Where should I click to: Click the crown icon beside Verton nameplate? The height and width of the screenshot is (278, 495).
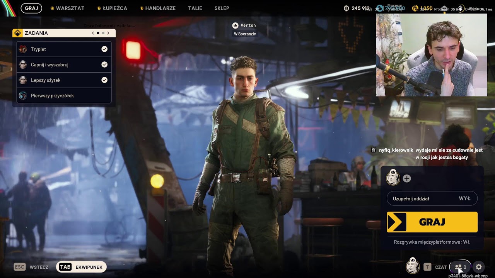pyautogui.click(x=235, y=25)
